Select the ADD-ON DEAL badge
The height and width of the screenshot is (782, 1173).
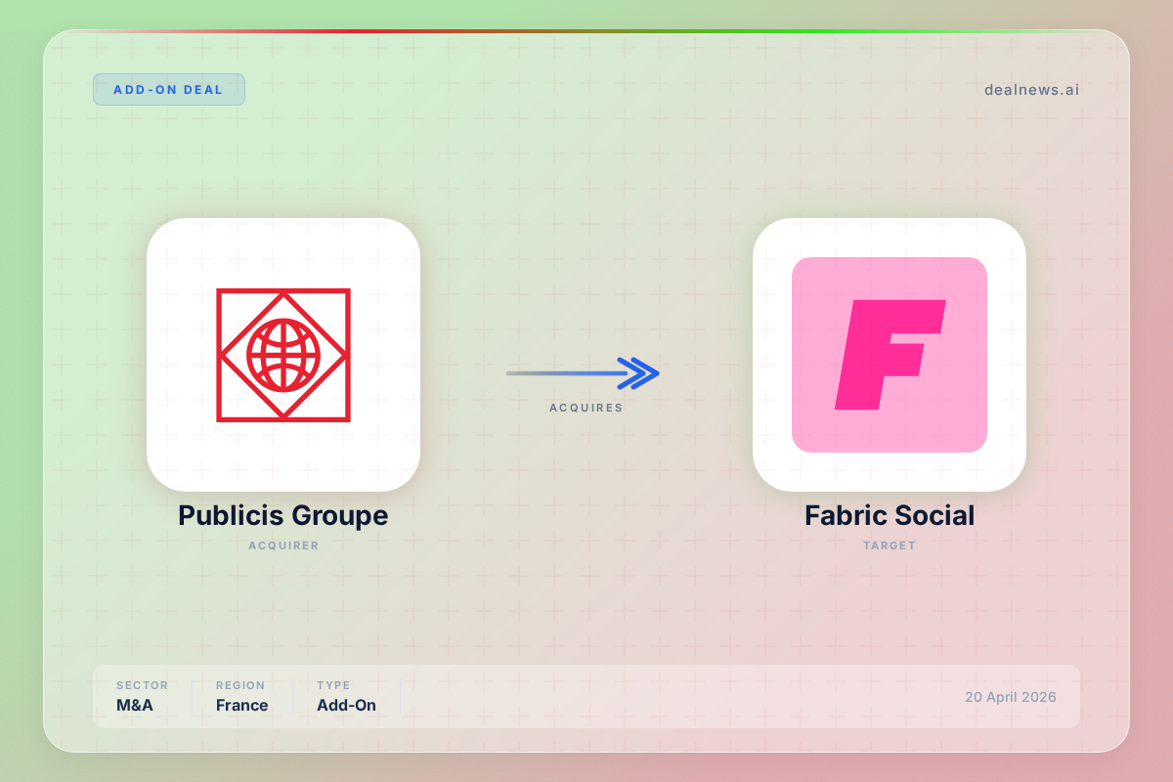click(x=168, y=90)
